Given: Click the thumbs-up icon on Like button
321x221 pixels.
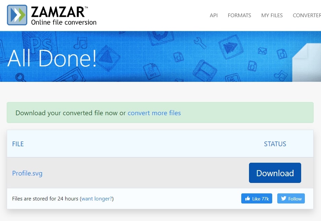Looking at the screenshot, I should (x=248, y=199).
